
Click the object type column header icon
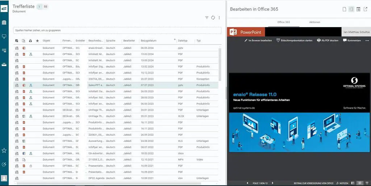(x=17, y=41)
